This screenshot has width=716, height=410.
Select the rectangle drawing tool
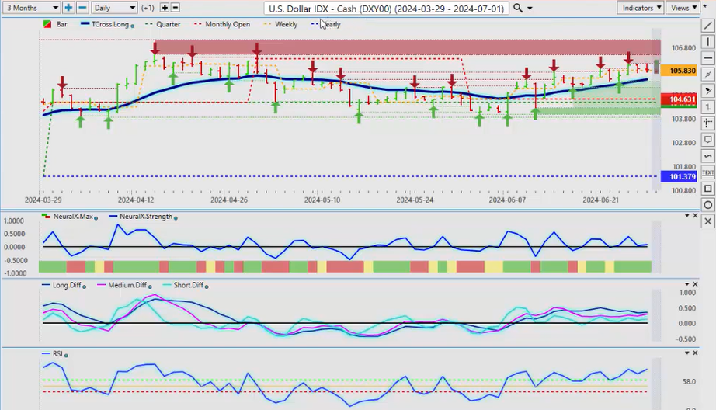pos(707,189)
